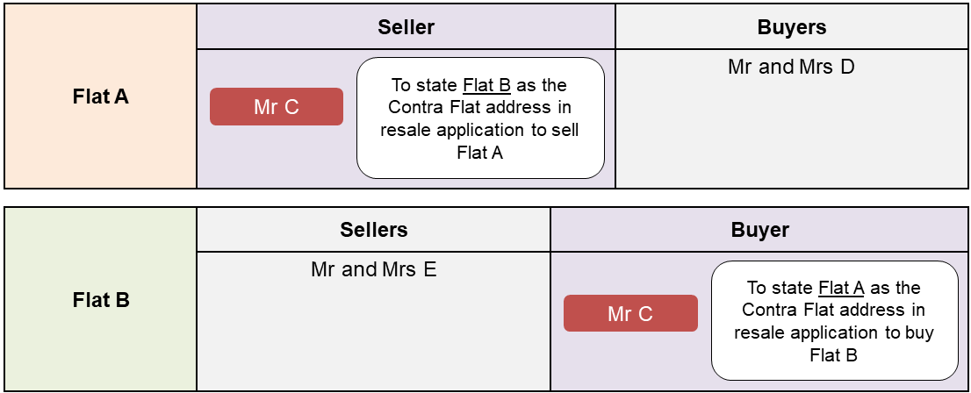
Task: Click "resale application to buy" text in callout
Action: pyautogui.click(x=834, y=333)
